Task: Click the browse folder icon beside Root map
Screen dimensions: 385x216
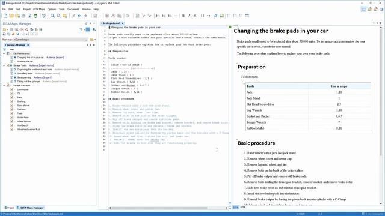Action: (92, 40)
